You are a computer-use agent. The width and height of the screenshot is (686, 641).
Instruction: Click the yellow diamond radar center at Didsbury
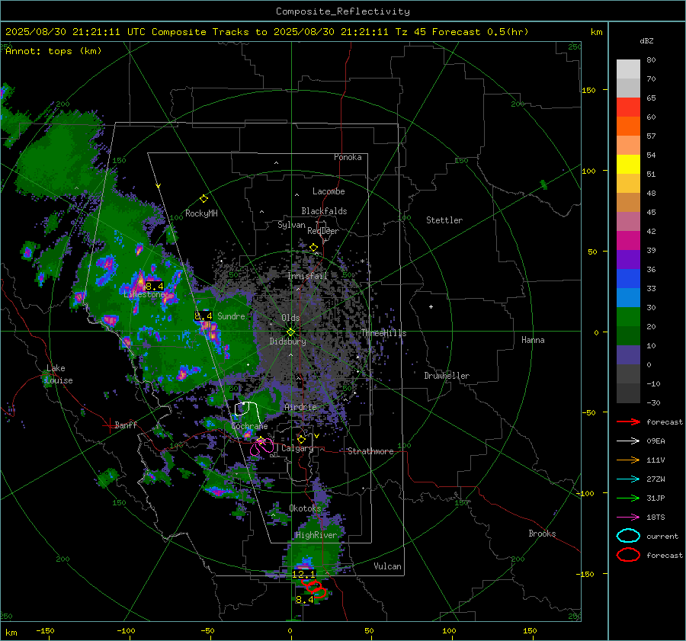(x=290, y=332)
